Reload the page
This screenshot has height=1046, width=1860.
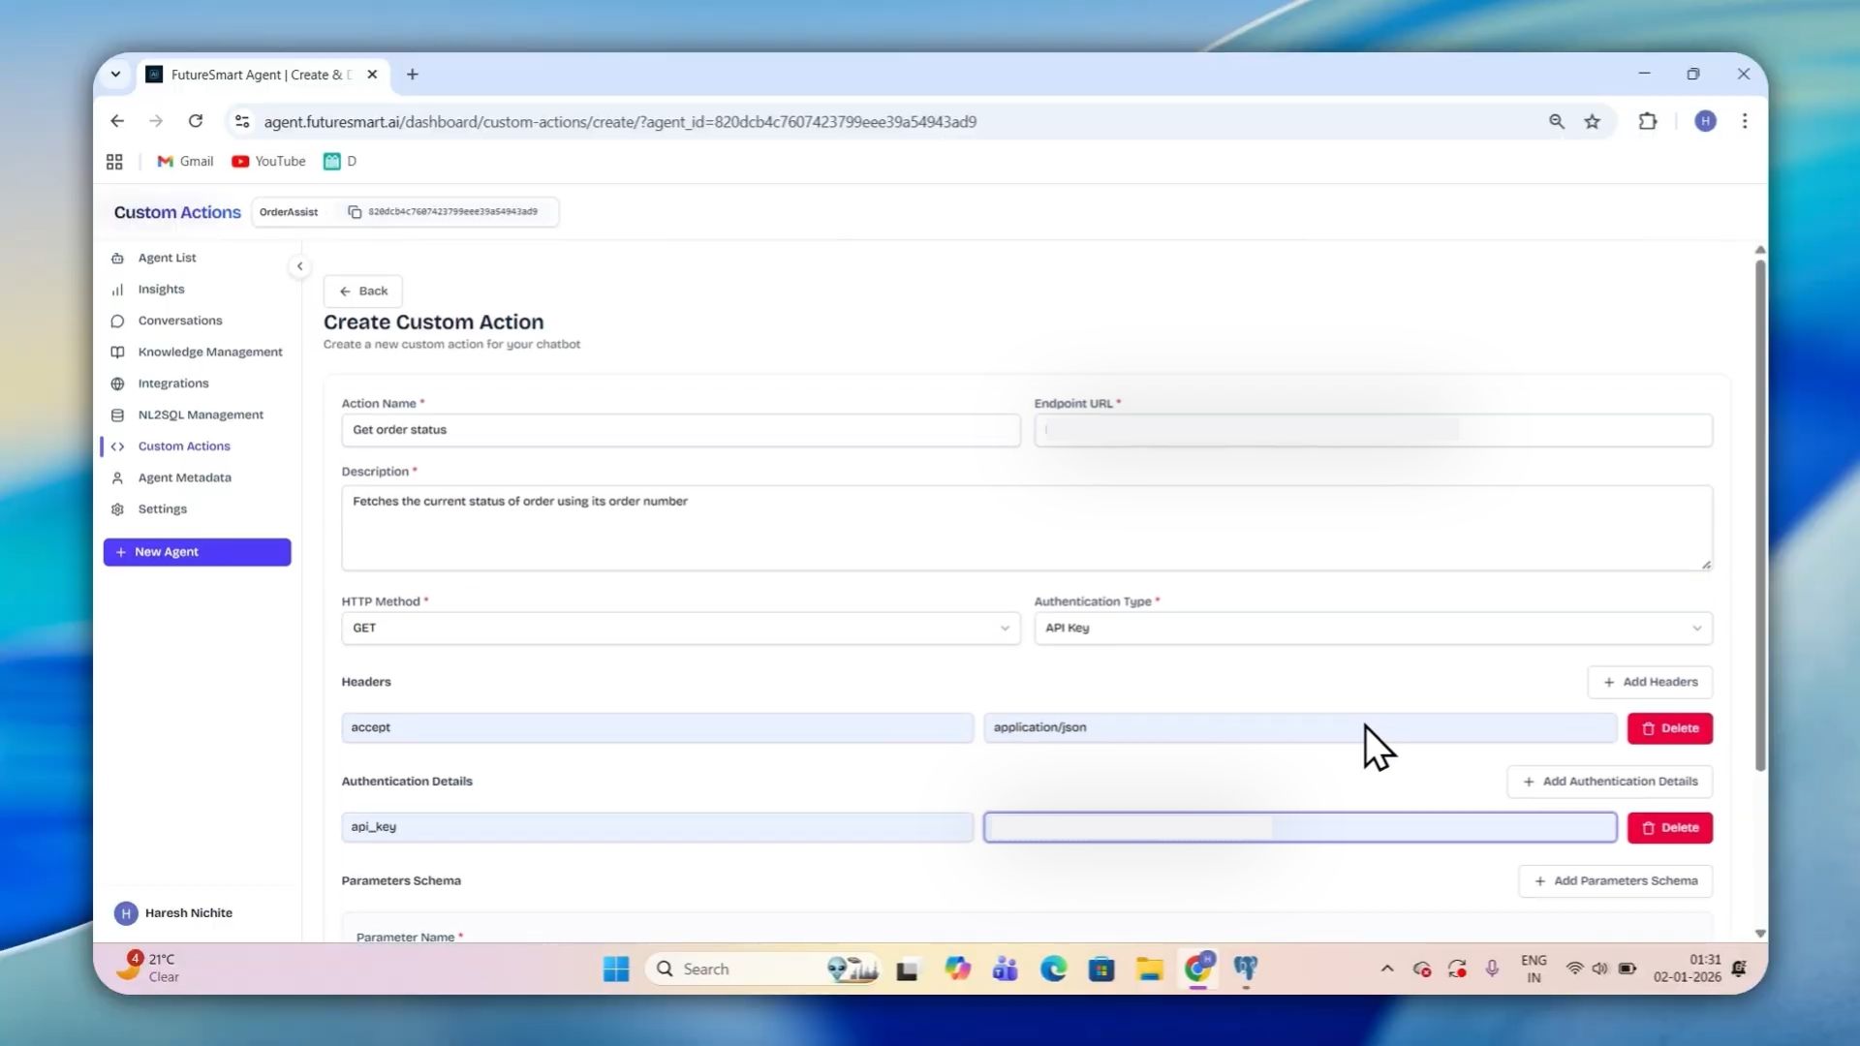(x=196, y=121)
